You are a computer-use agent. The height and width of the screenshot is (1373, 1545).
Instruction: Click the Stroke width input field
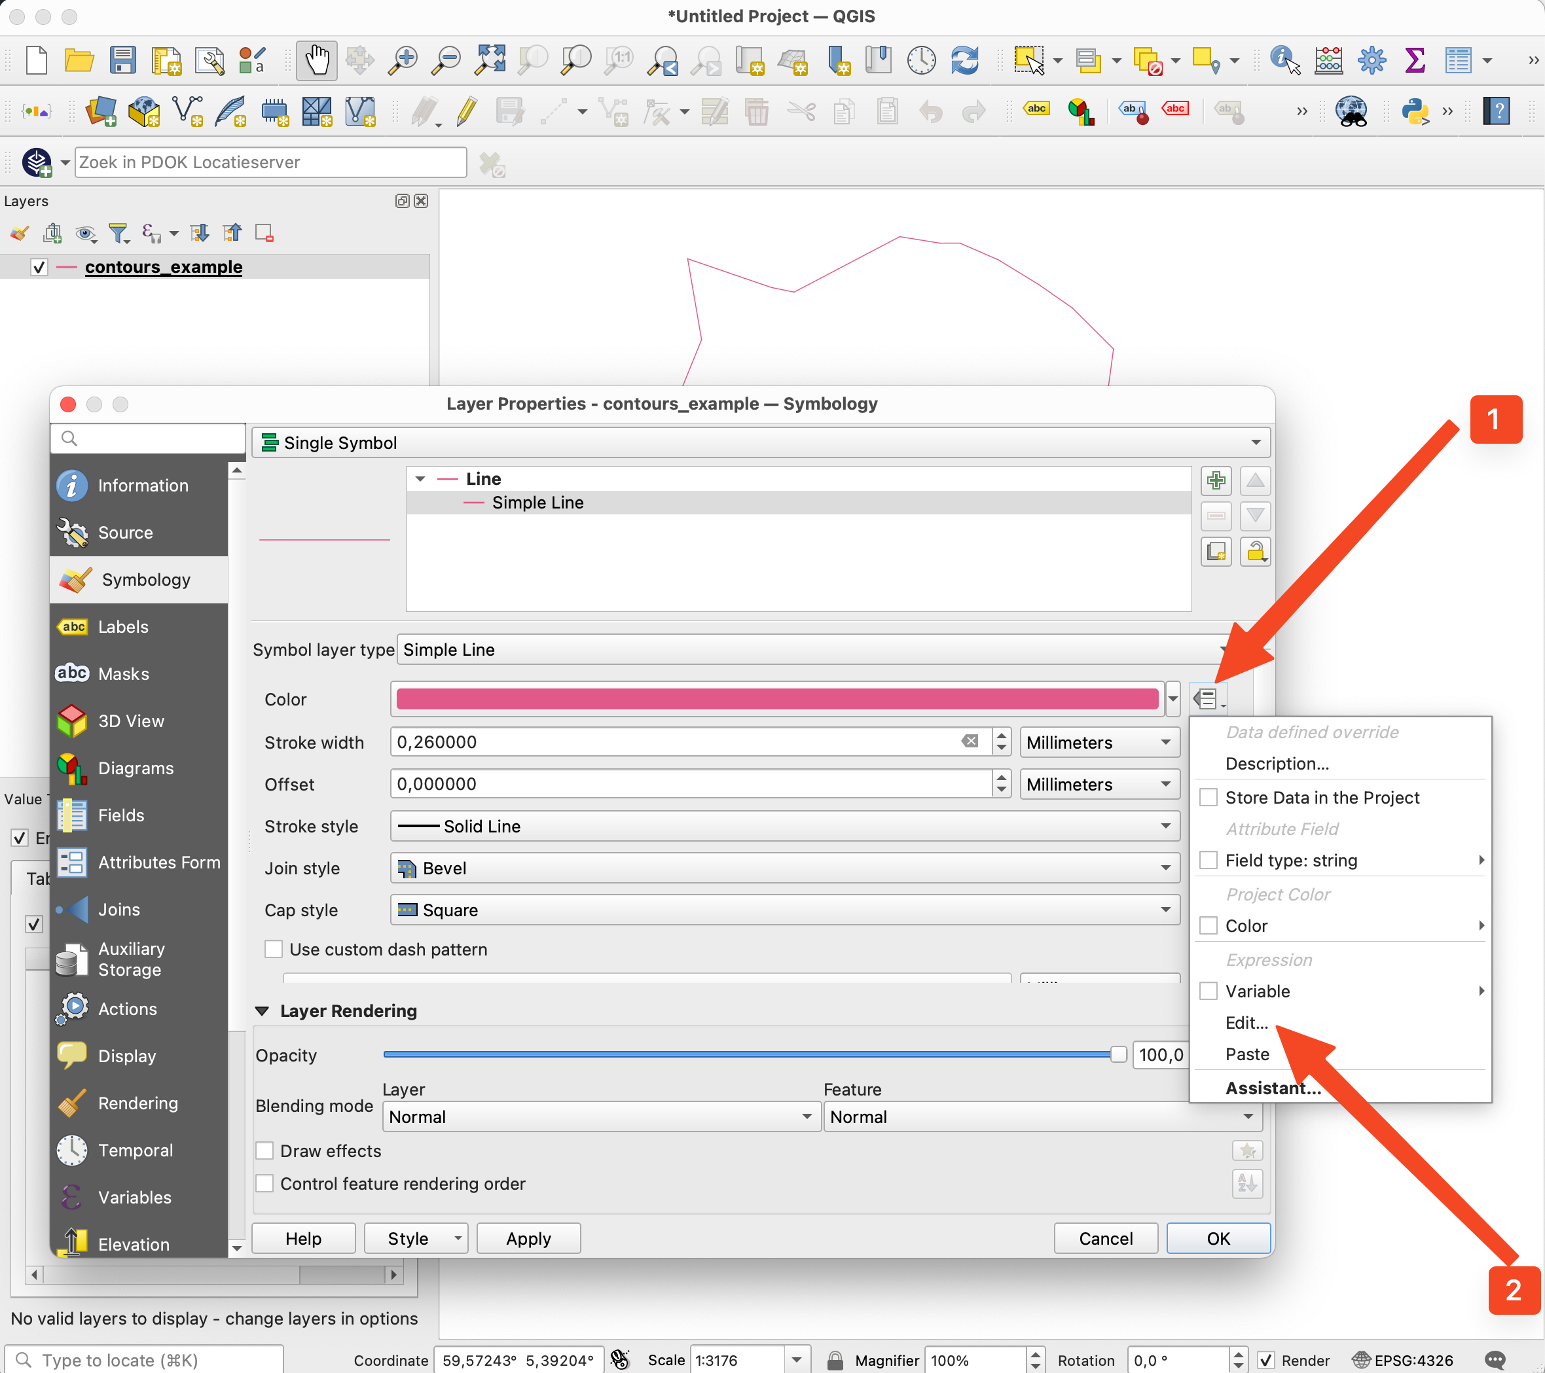pos(689,742)
